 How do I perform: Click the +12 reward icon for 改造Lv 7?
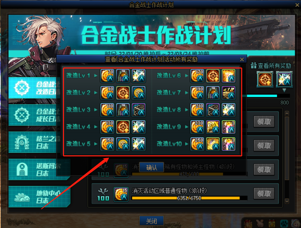coord(228,93)
